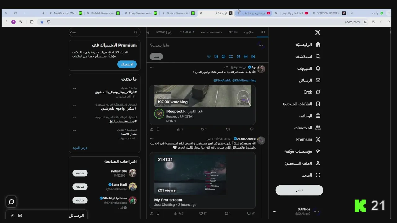Open الوظائف (Jobs) in the sidebar
Image resolution: width=397 pixels, height=223 pixels.
click(310, 116)
